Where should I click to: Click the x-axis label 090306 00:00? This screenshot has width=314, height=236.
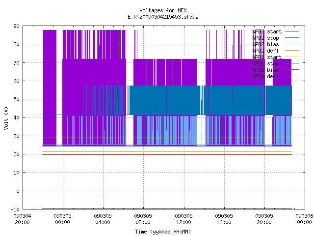click(305, 219)
